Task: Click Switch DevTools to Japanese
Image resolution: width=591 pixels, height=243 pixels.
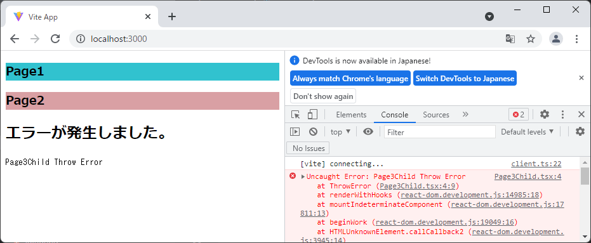Action: coord(465,79)
